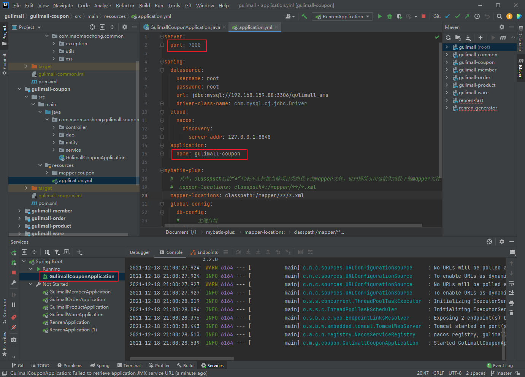This screenshot has width=525, height=377.
Task: Toggle Mute Breakpoints icon
Action: (14, 327)
